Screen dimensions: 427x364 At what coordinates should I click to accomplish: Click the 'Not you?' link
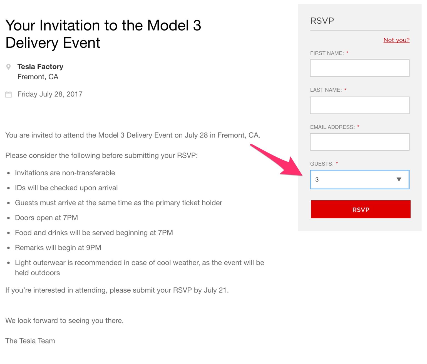(396, 40)
